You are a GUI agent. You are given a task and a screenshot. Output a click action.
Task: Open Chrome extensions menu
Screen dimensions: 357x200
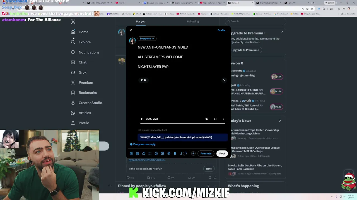coord(324,9)
